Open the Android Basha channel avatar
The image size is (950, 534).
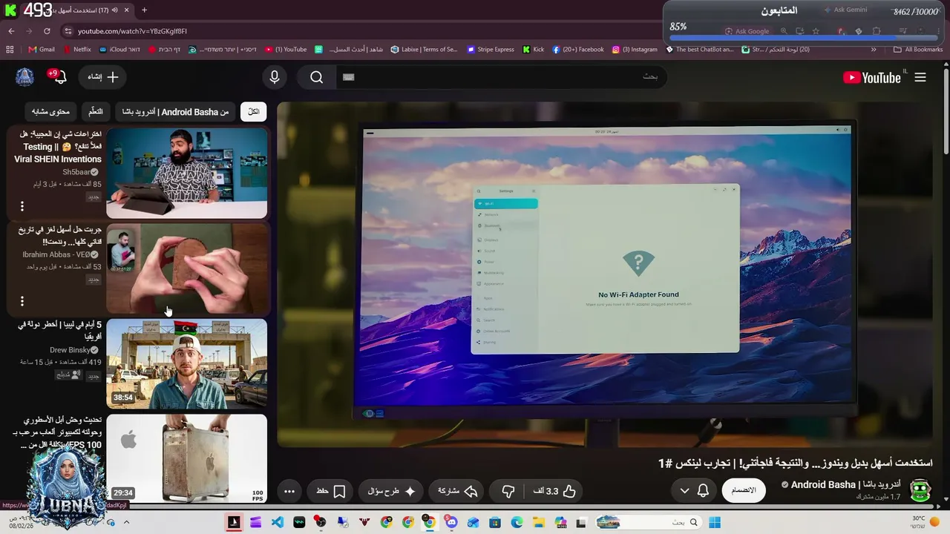click(x=920, y=490)
